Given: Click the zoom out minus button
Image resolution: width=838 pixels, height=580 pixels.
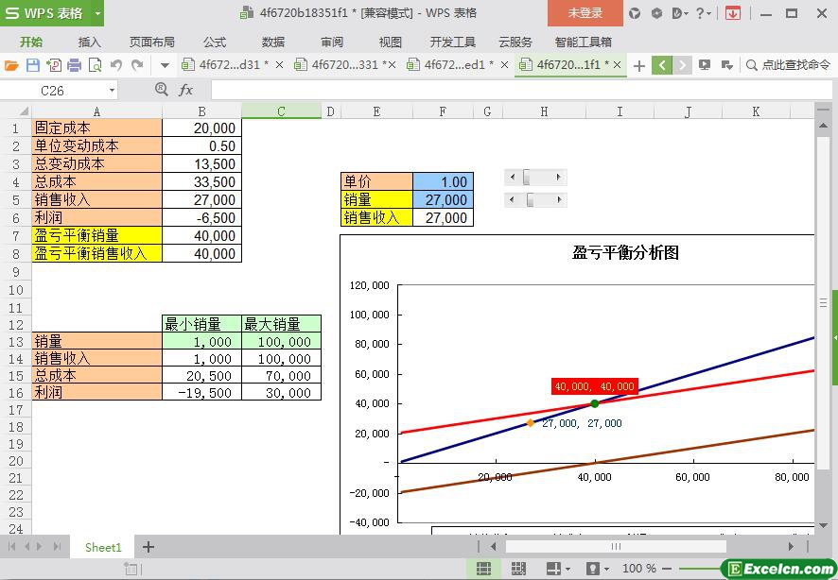Looking at the screenshot, I should coord(667,569).
